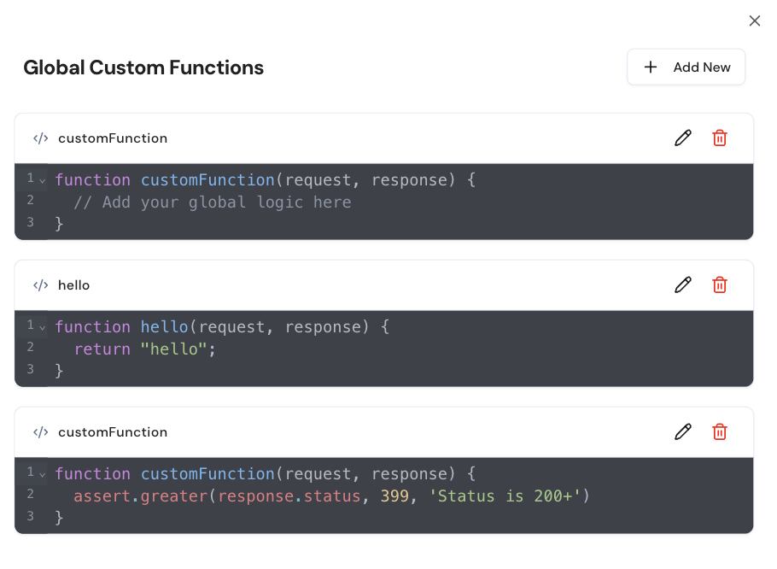Open the edit pencil for hello function

(682, 284)
